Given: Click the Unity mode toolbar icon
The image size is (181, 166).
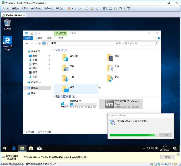Looking at the screenshot, I should pos(121,9).
